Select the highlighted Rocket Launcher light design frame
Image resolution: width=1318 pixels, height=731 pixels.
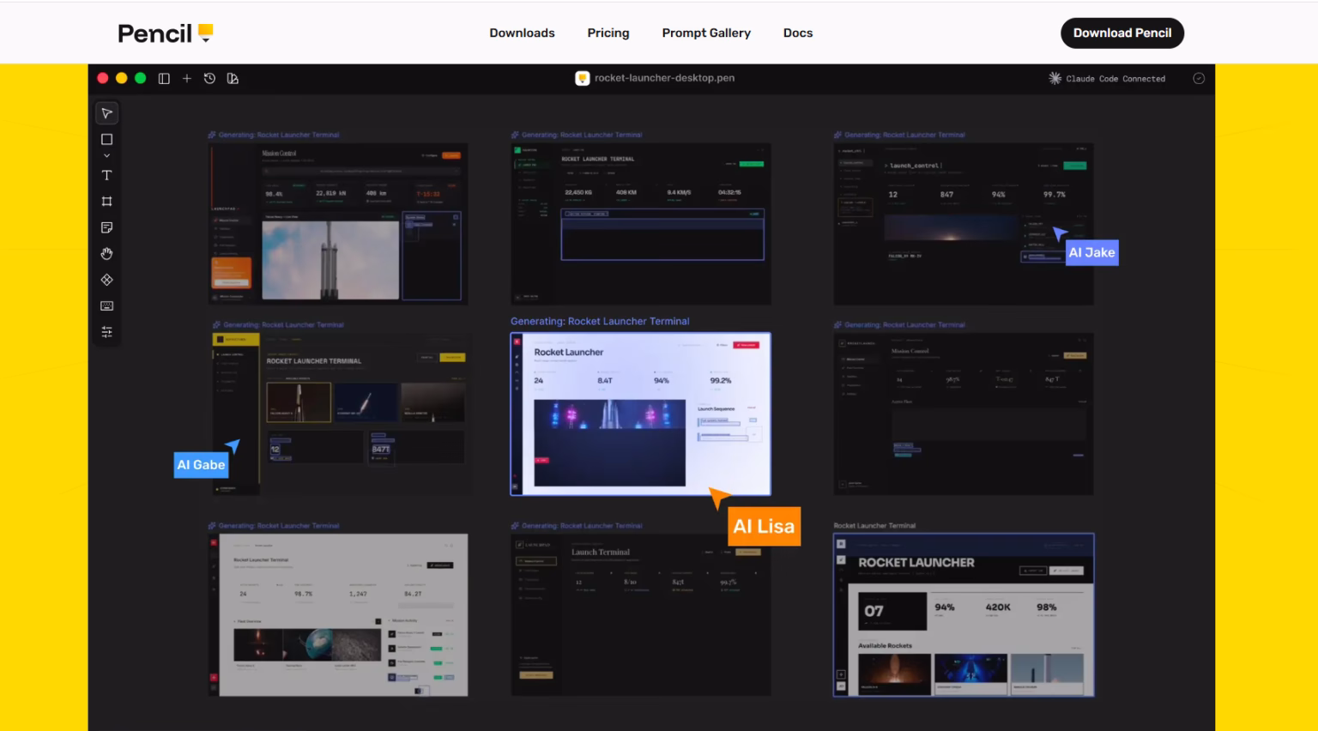click(x=640, y=414)
